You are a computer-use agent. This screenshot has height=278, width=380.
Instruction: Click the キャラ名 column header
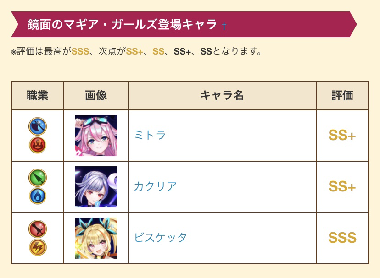point(222,96)
